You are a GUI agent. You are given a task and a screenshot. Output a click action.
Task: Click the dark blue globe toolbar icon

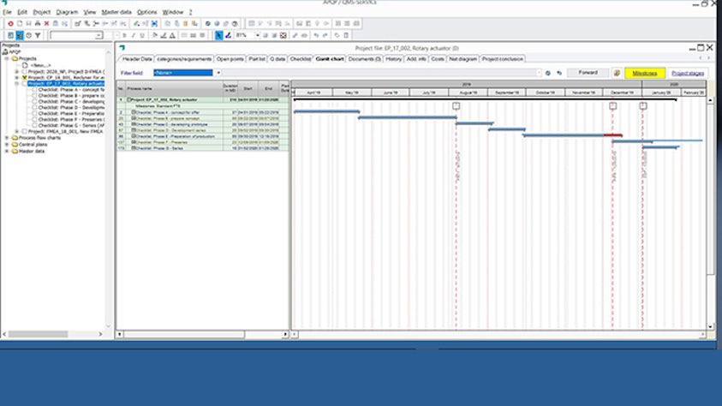(207, 23)
